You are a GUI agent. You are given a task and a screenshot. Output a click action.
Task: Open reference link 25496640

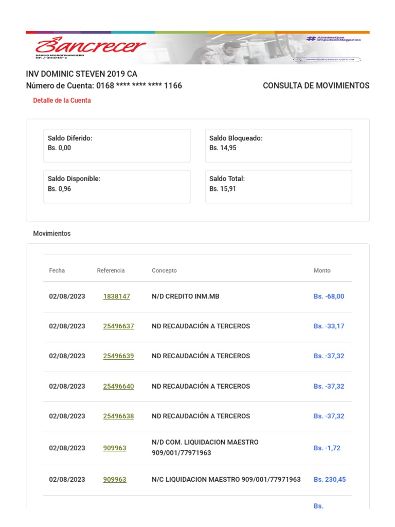119,386
